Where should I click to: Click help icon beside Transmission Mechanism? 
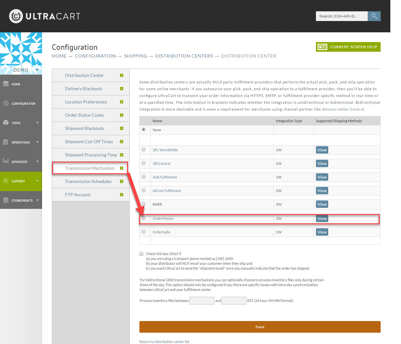point(122,168)
